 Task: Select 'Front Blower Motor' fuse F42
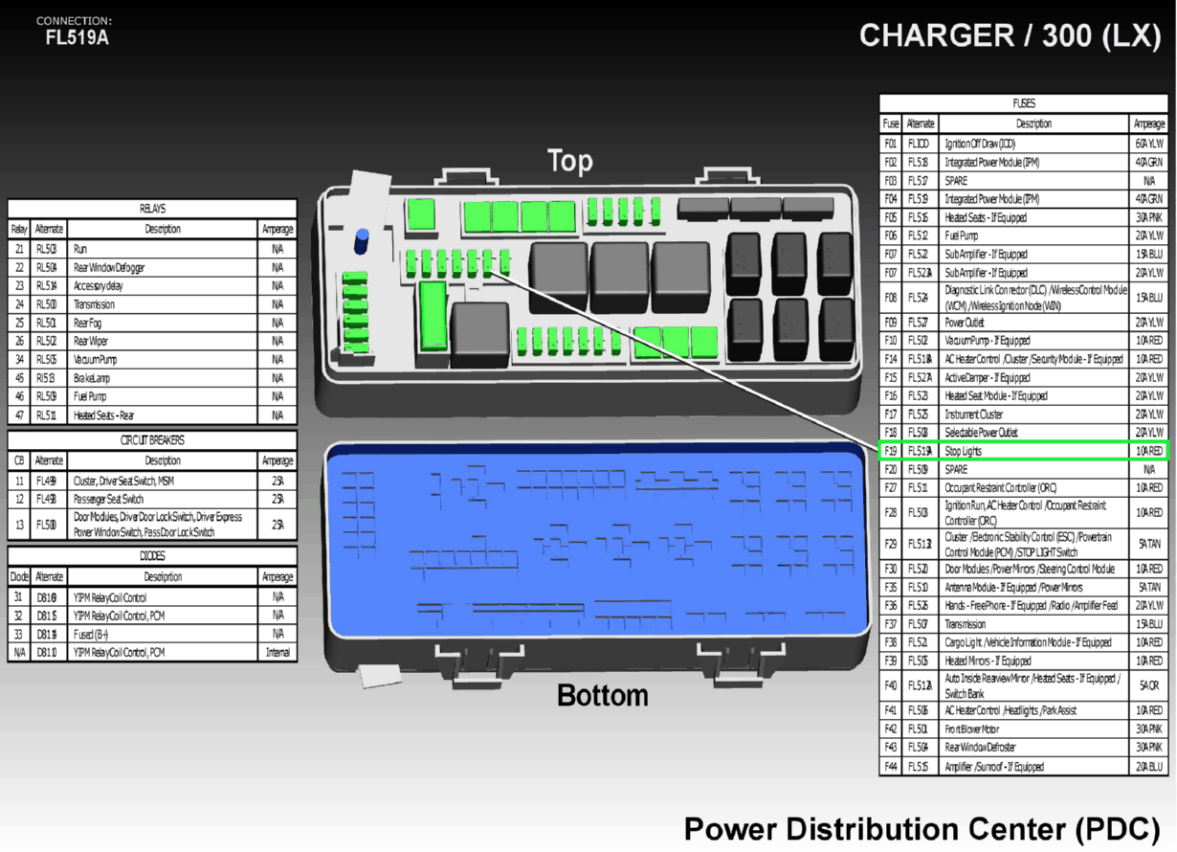pos(974,729)
